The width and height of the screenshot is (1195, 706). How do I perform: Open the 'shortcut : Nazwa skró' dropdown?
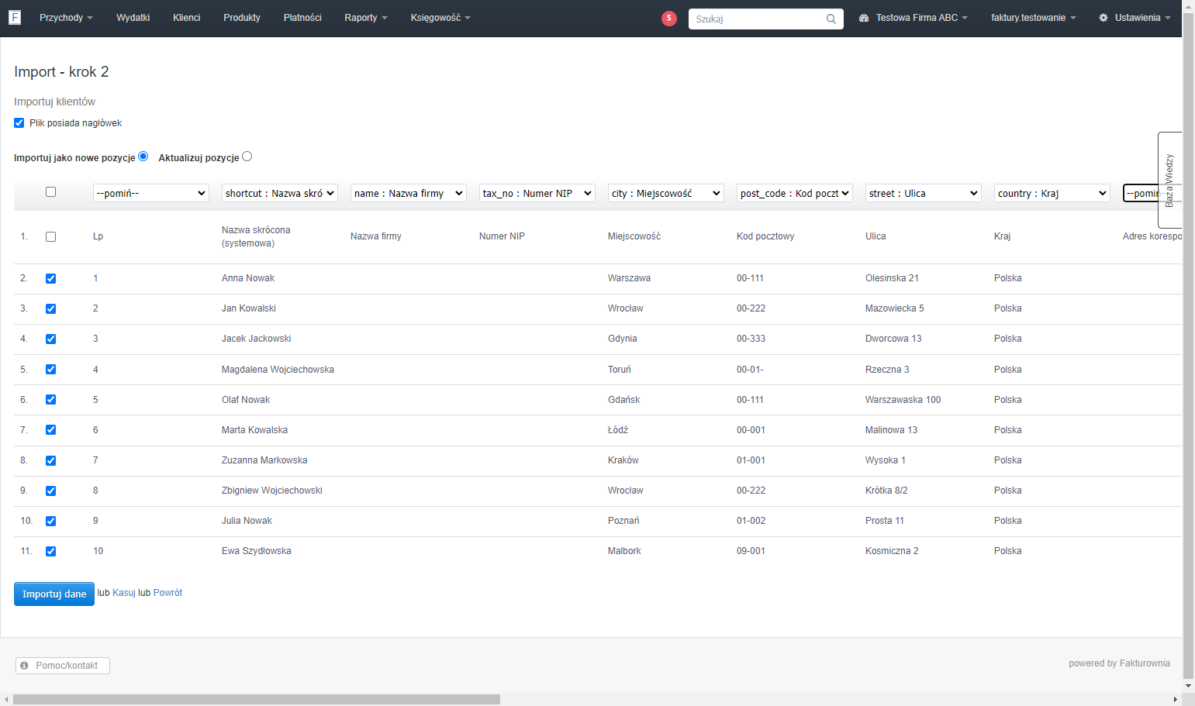click(x=280, y=193)
